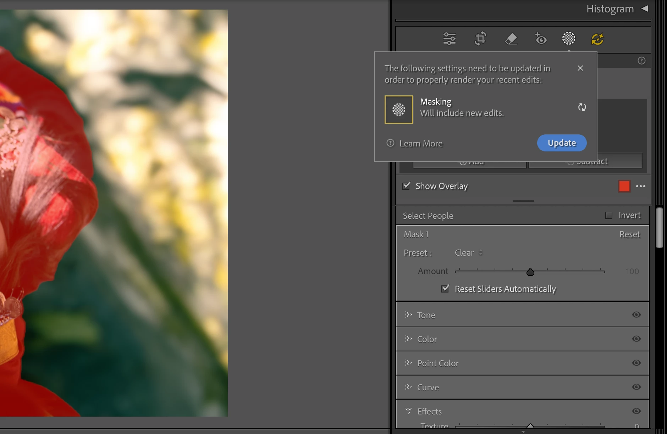Close the update settings popup
The height and width of the screenshot is (434, 667).
tap(580, 68)
